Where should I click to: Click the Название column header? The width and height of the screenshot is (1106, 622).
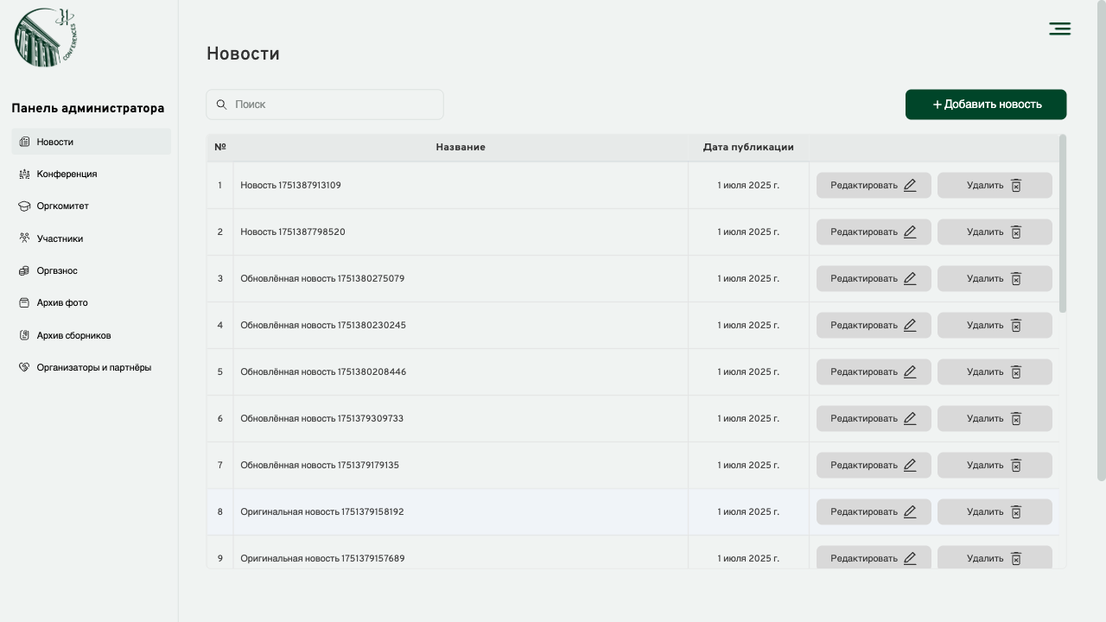(460, 148)
